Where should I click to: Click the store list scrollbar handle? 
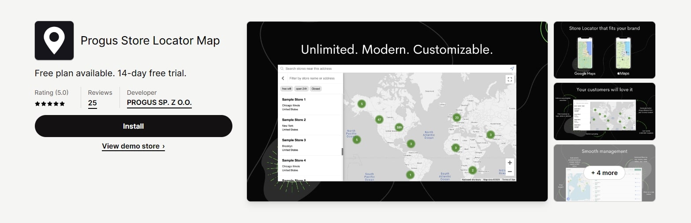[343, 152]
